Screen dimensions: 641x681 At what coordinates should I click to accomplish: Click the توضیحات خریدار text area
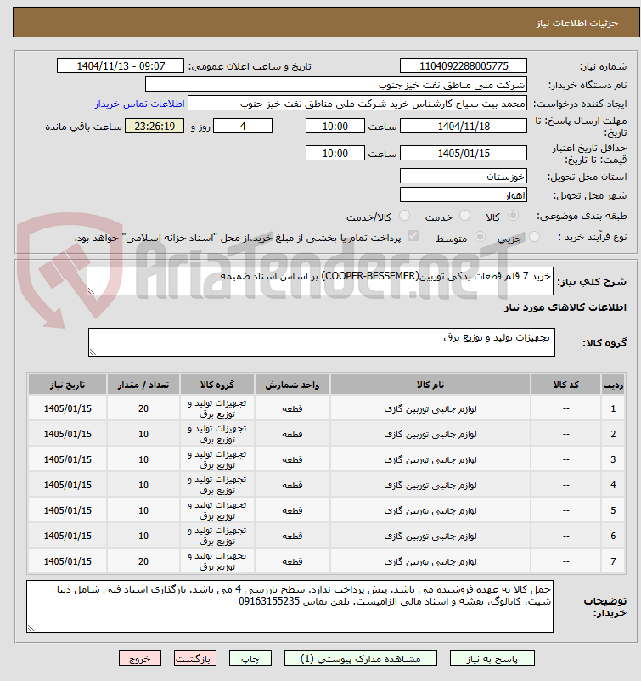(290, 606)
